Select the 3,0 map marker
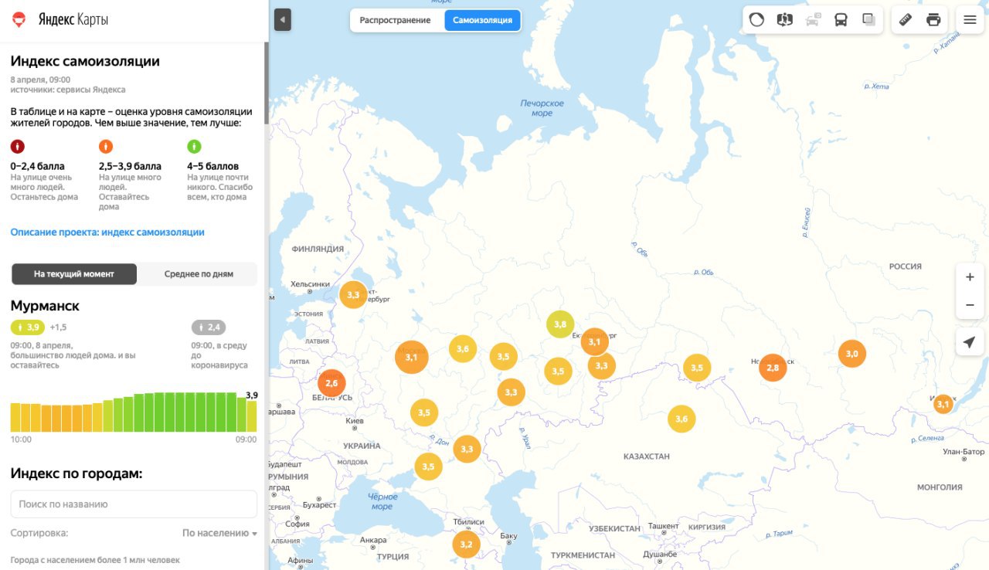This screenshot has height=570, width=989. 851,354
